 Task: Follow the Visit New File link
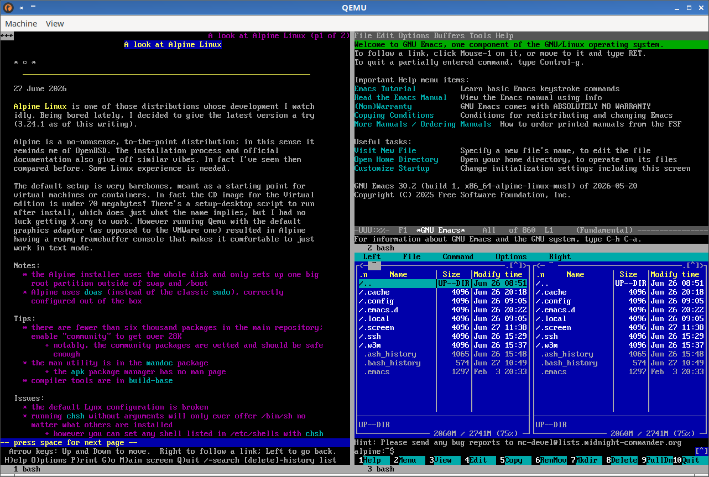pyautogui.click(x=385, y=151)
